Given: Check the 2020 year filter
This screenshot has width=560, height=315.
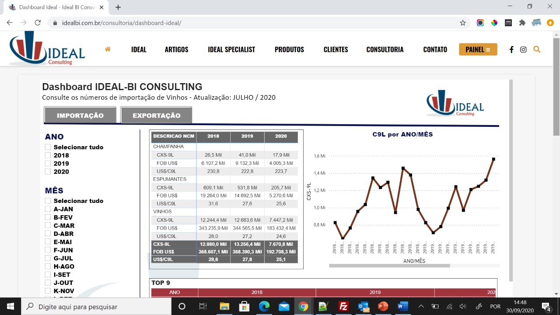Looking at the screenshot, I should 48,171.
